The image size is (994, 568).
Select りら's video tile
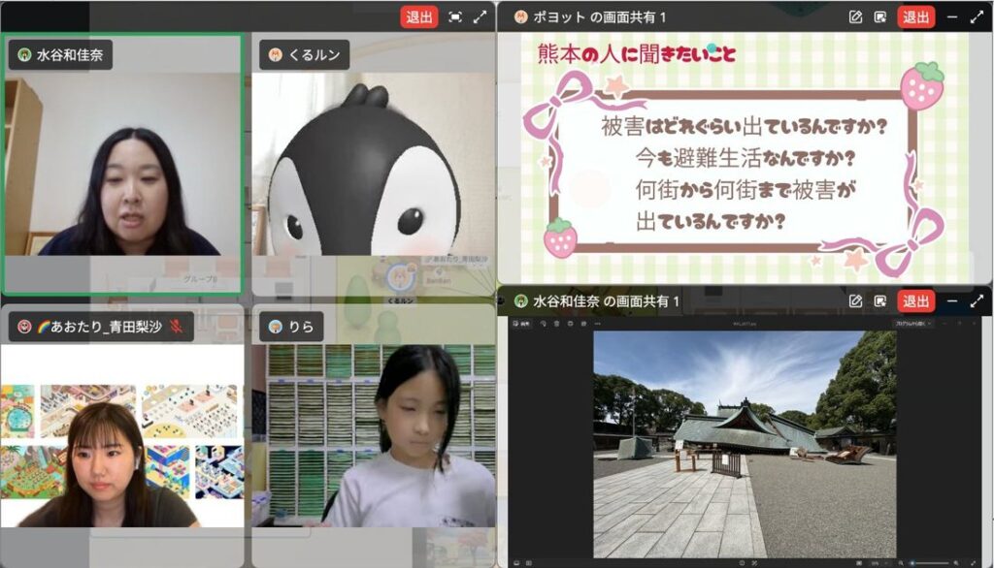coord(374,435)
